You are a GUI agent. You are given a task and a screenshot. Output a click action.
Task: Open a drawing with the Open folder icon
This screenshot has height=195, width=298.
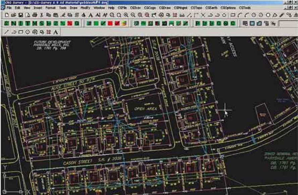coord(13,15)
